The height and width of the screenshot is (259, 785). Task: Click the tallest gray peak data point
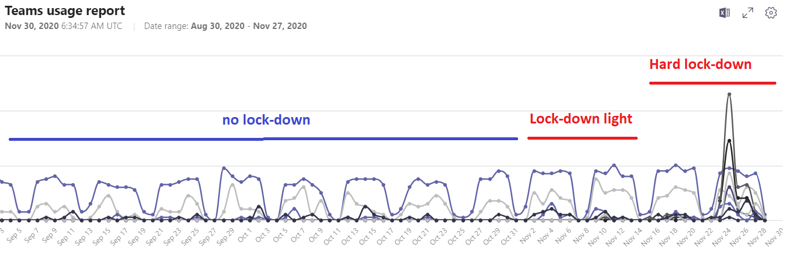[729, 94]
